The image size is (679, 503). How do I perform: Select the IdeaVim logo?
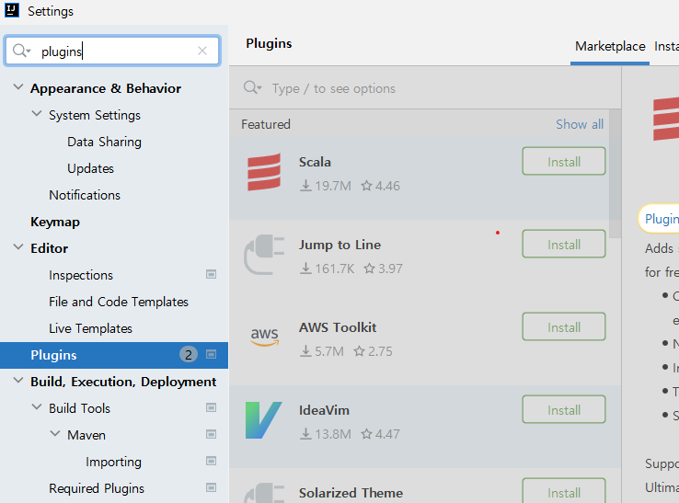pyautogui.click(x=263, y=420)
